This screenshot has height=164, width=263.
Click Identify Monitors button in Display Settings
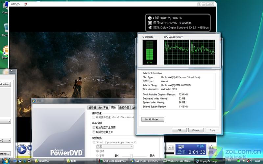pos(5,84)
